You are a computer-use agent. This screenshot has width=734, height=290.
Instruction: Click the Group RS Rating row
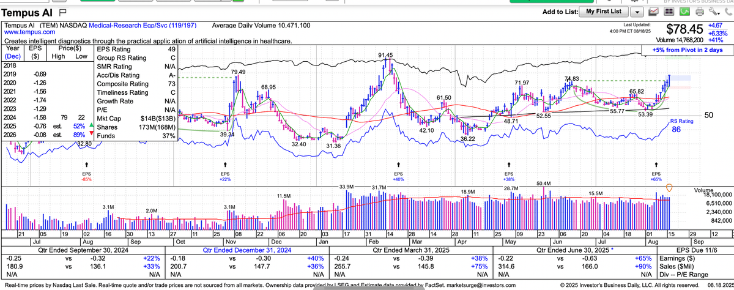136,58
